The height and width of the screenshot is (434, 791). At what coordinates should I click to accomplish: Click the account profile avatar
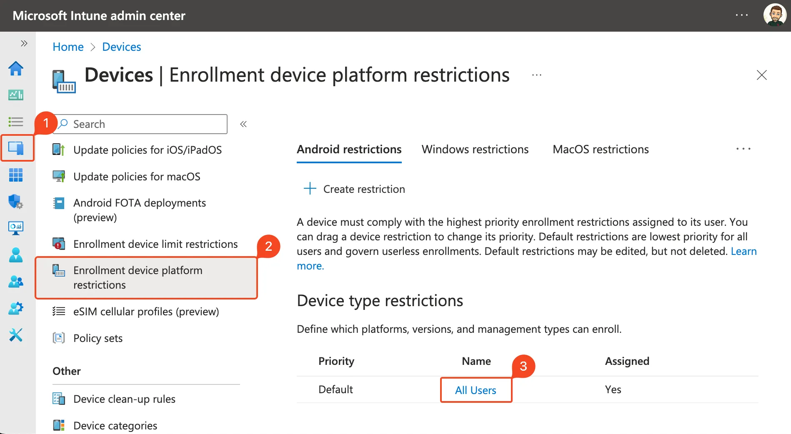tap(775, 15)
